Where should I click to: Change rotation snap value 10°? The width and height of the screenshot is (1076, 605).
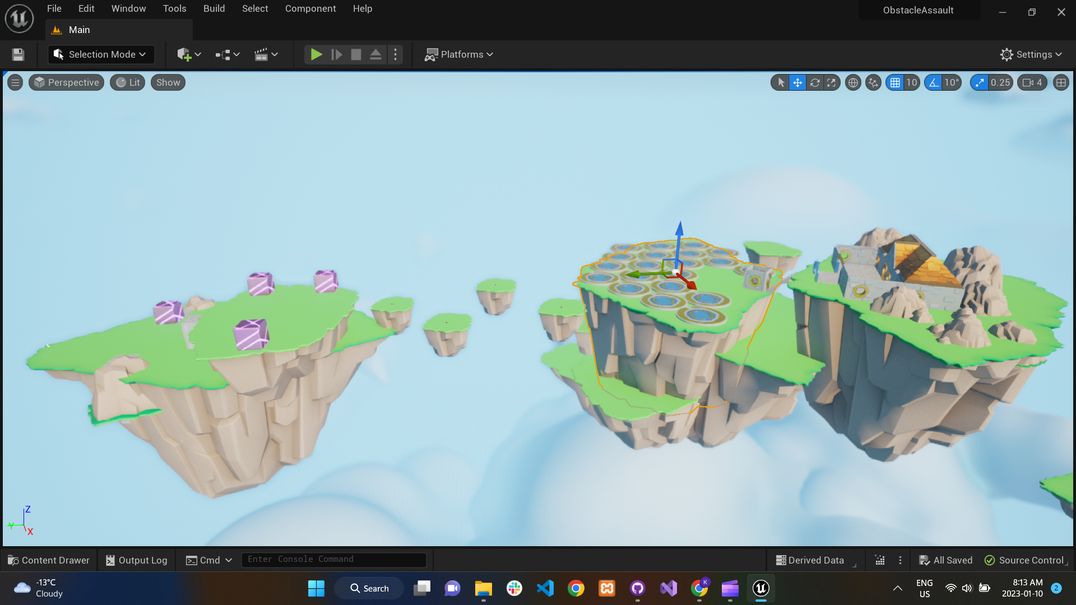(x=952, y=82)
